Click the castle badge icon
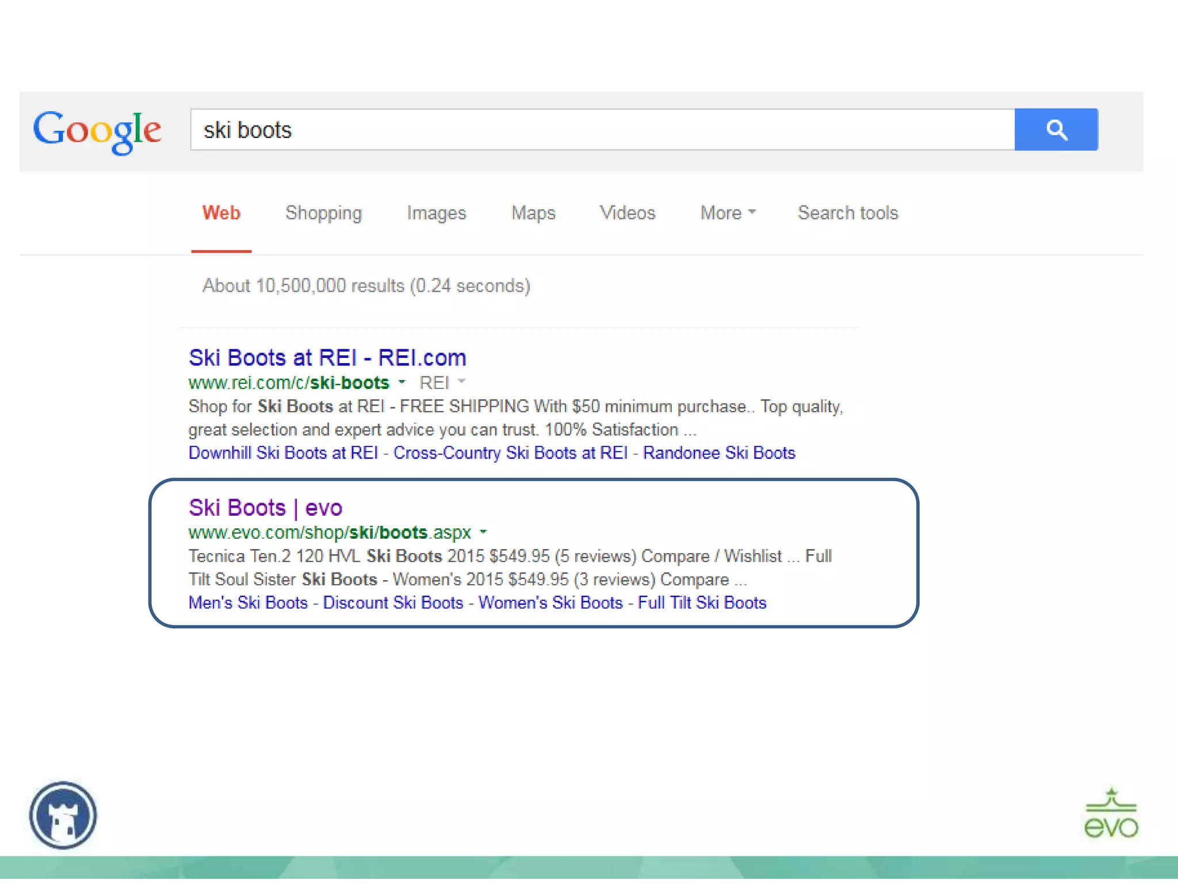Viewport: 1178px width, 884px height. pos(63,814)
